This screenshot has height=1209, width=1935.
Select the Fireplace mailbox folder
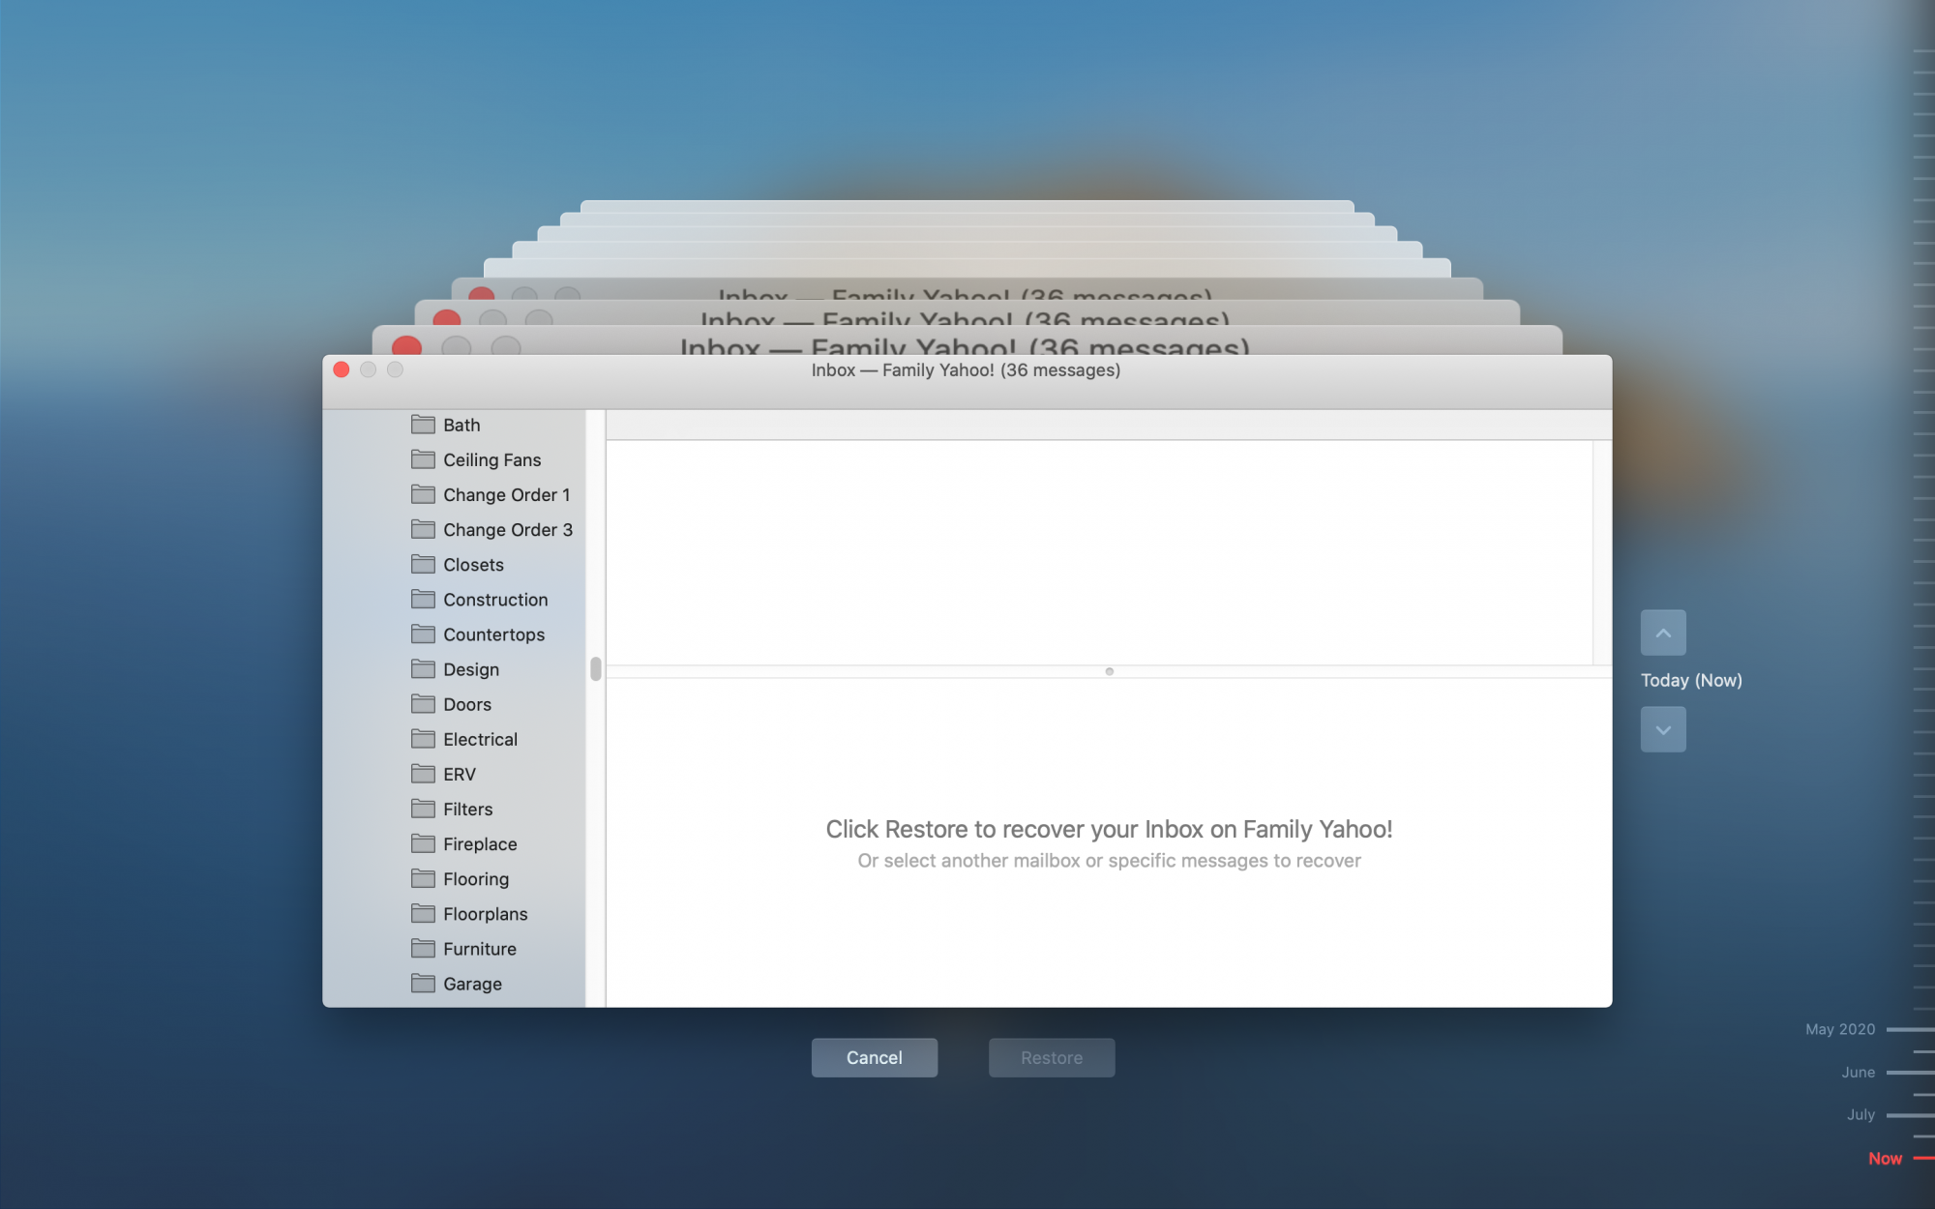tap(479, 842)
